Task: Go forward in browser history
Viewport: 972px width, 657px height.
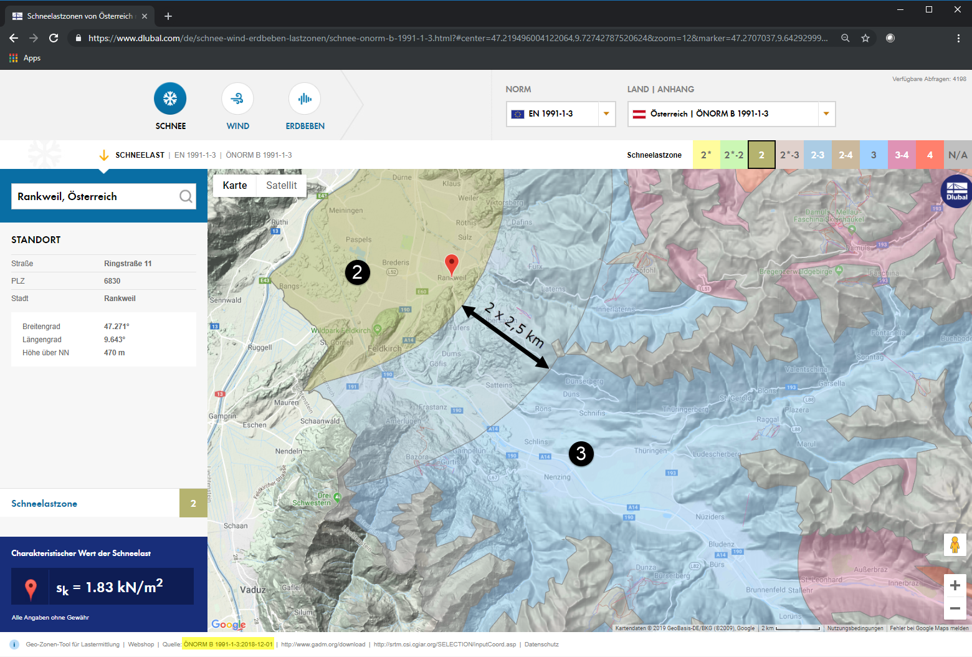Action: click(34, 38)
